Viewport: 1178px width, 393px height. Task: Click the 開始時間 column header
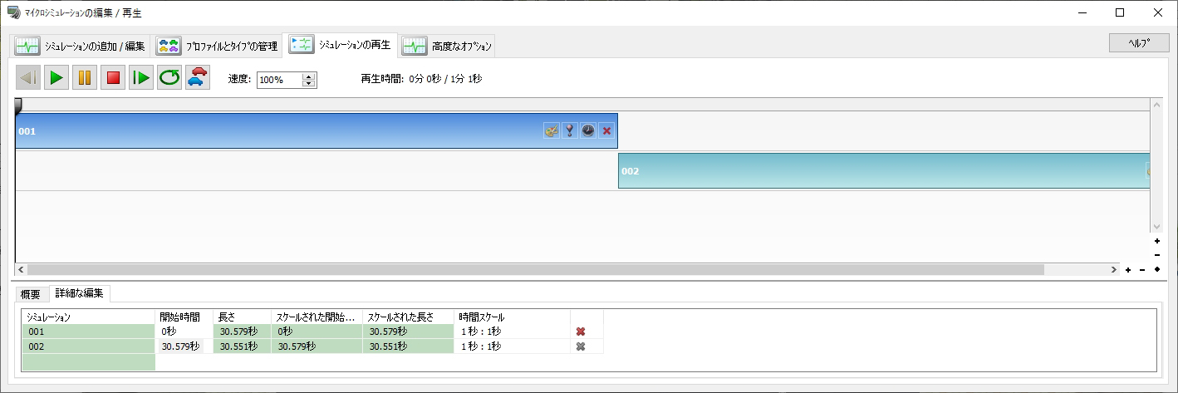click(185, 317)
